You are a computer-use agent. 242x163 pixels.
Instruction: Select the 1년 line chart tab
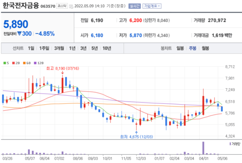[x=72, y=48]
